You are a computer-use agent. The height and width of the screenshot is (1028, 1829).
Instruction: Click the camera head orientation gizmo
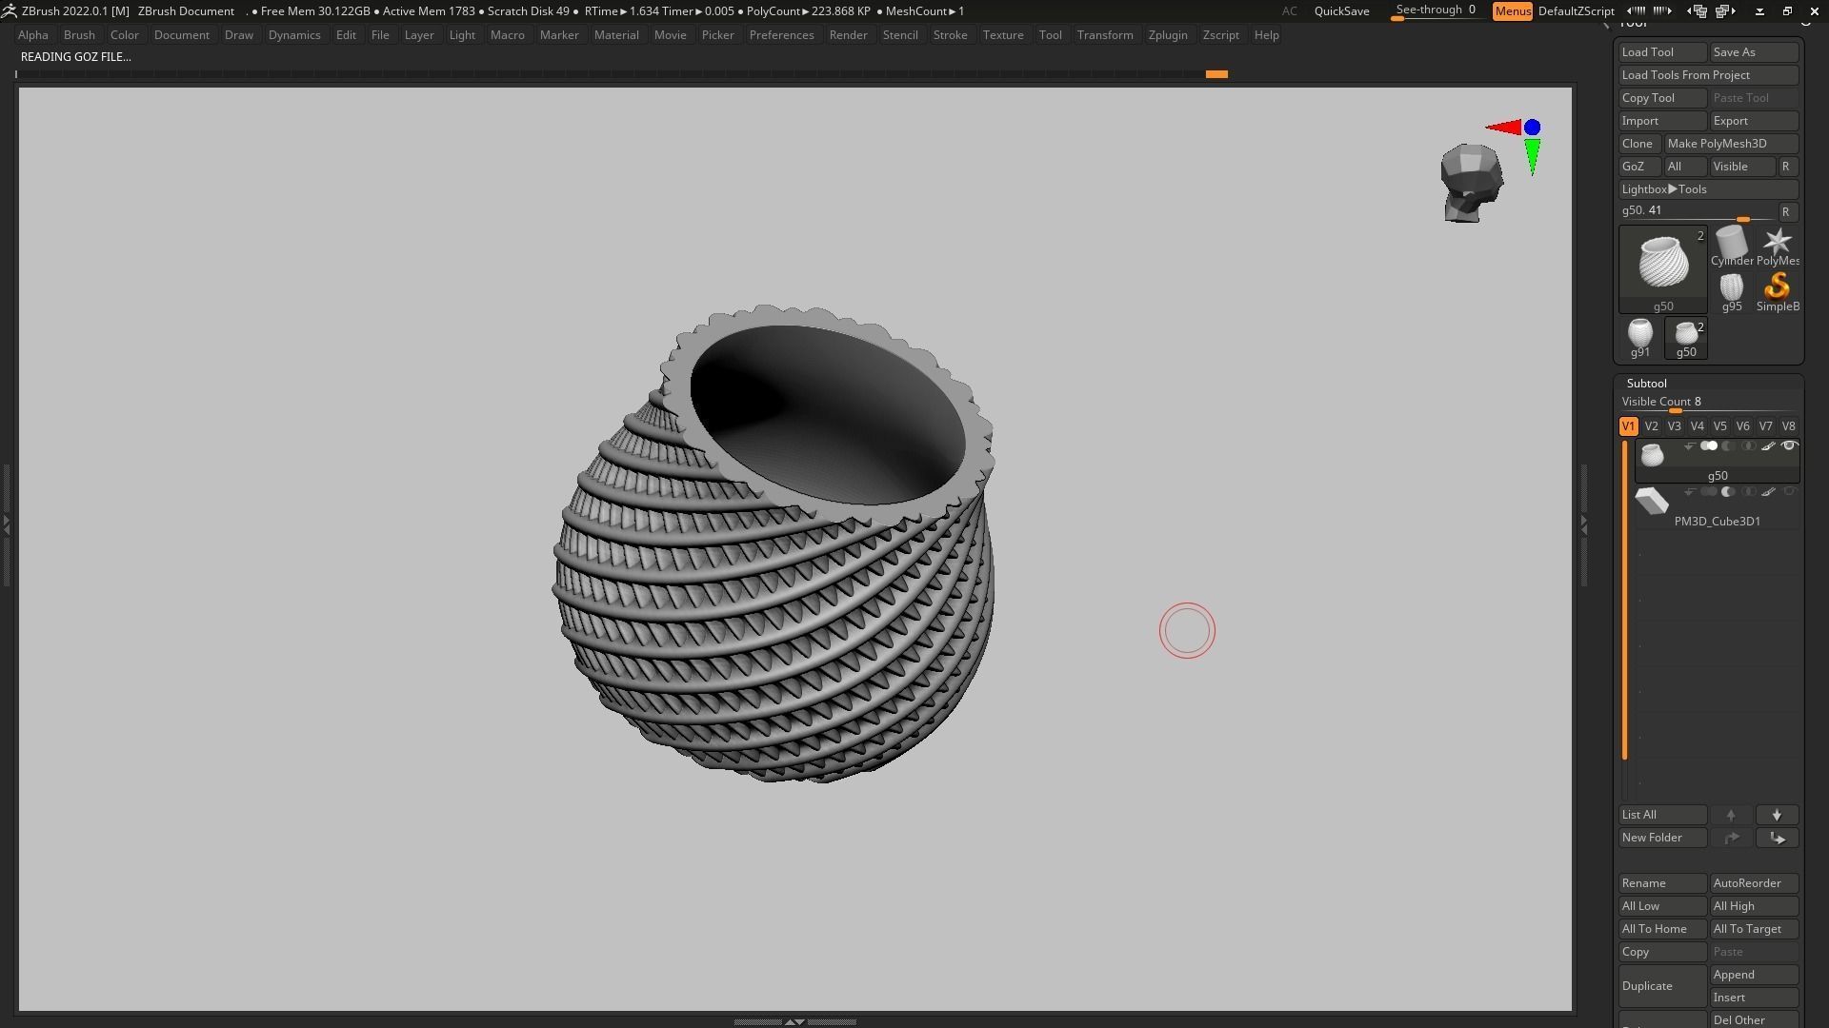1472,183
